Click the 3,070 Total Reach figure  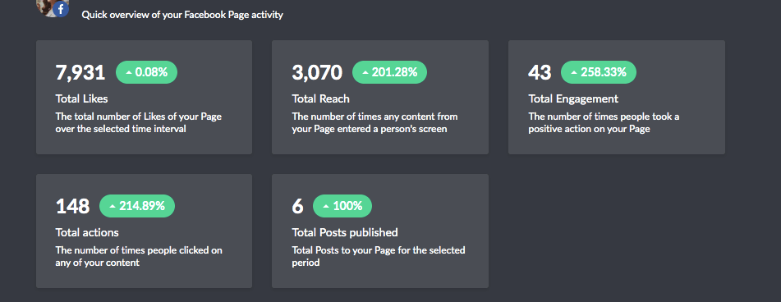tap(317, 73)
